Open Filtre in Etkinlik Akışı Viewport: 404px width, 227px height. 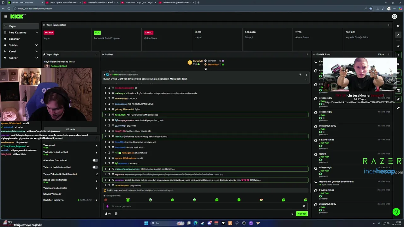tap(381, 55)
